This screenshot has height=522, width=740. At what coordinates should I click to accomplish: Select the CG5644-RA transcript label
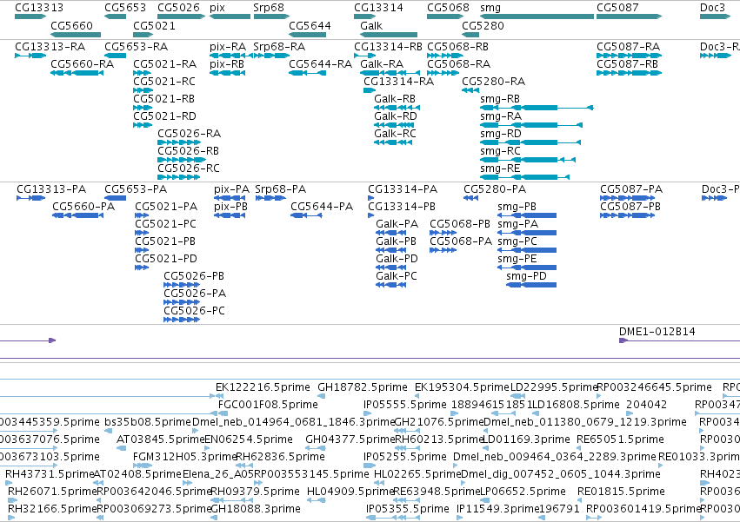click(321, 63)
